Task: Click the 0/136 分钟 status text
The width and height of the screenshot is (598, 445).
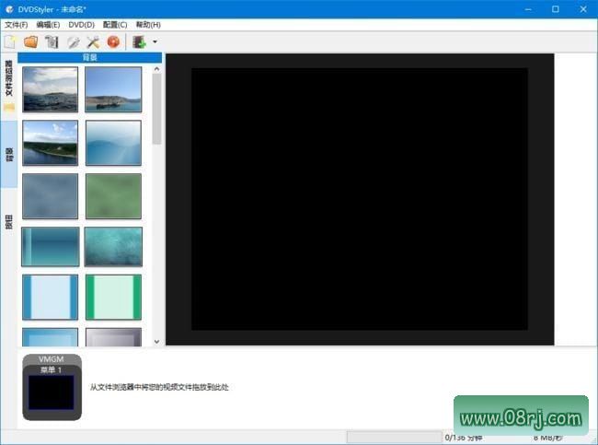Action: pos(464,438)
